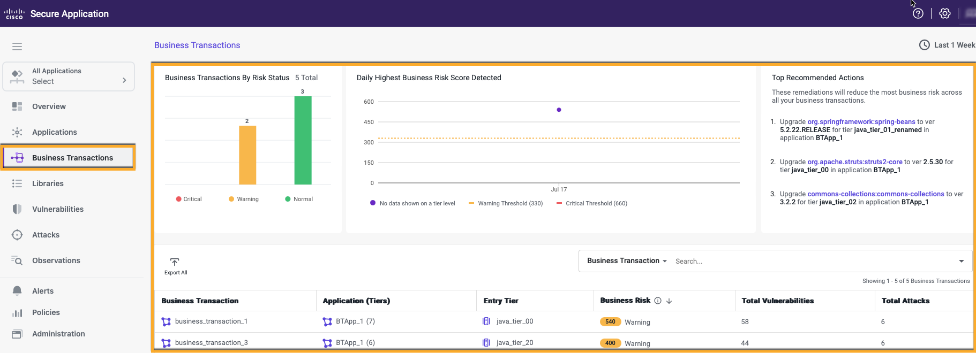This screenshot has width=976, height=353.
Task: Open the Business Transaction filter dropdown
Action: 627,261
